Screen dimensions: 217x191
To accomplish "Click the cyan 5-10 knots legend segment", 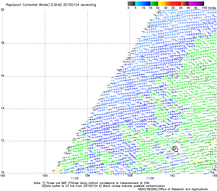I will pyautogui.click(x=139, y=4).
